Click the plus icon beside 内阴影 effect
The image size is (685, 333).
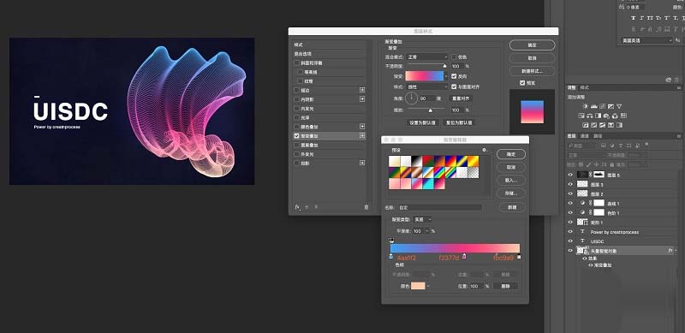point(362,99)
